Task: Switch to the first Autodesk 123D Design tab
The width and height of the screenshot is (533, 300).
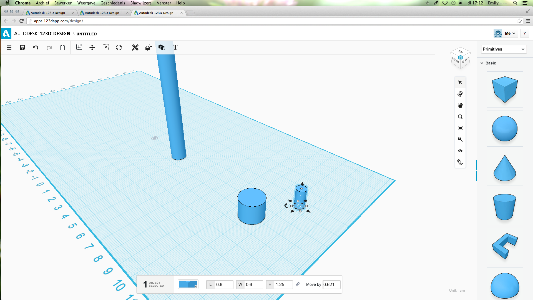Action: [50, 13]
